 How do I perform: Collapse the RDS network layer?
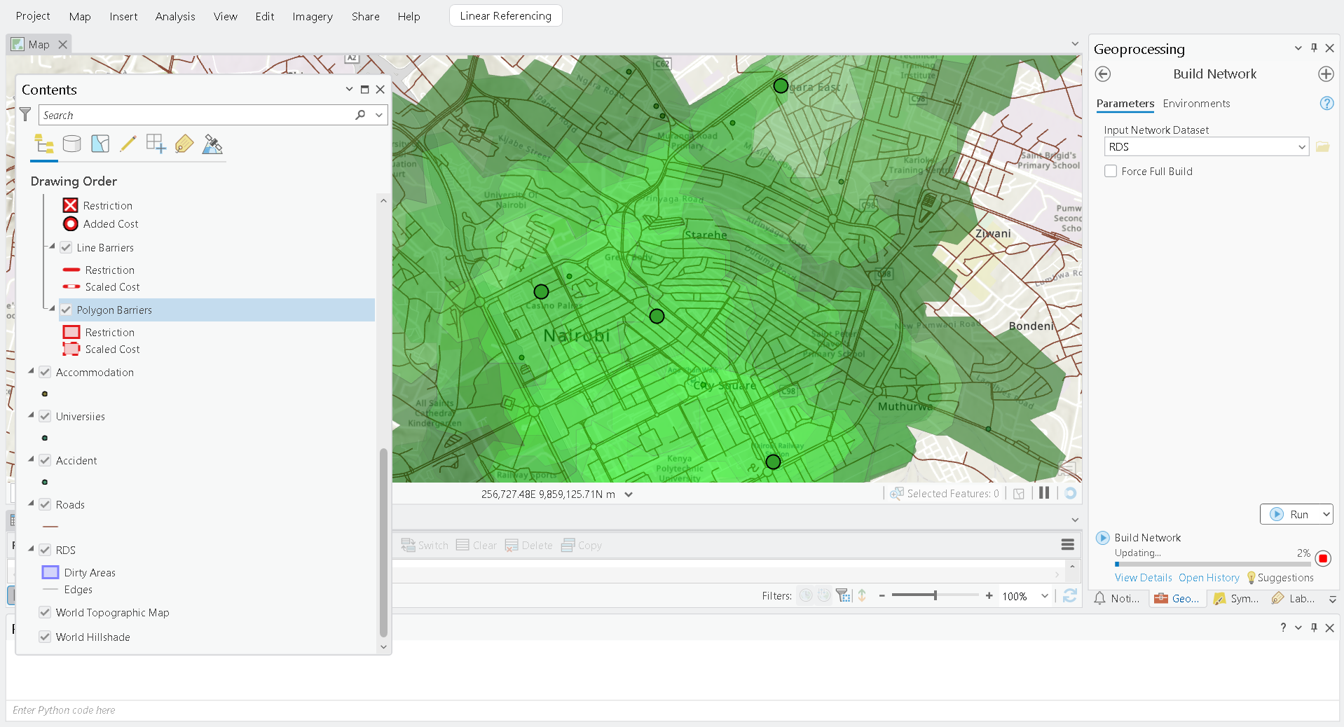(31, 549)
